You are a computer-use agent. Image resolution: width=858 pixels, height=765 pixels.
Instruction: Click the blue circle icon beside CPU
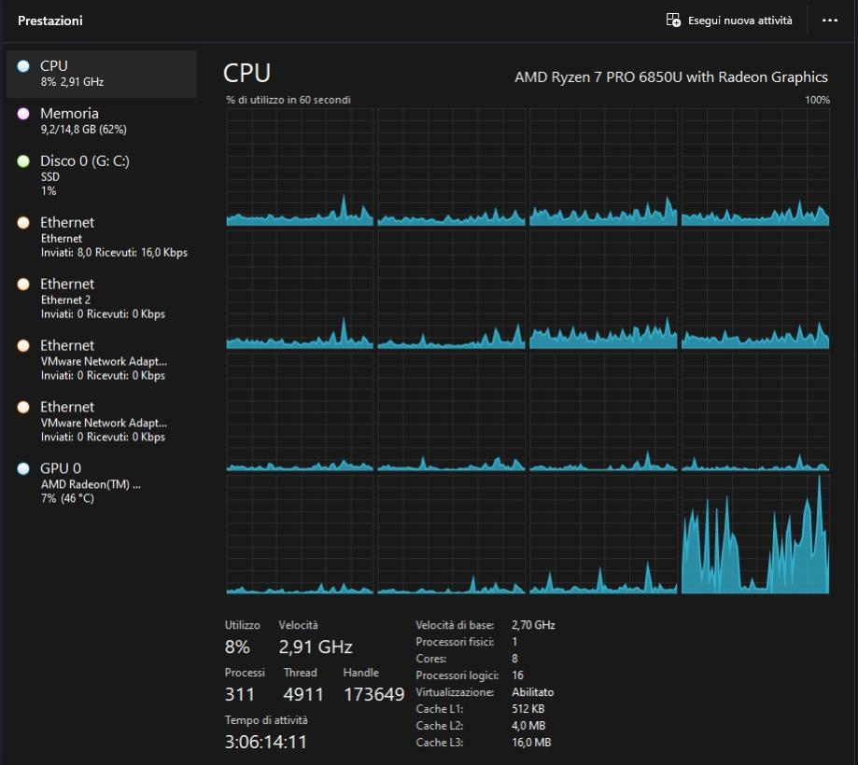tap(23, 66)
